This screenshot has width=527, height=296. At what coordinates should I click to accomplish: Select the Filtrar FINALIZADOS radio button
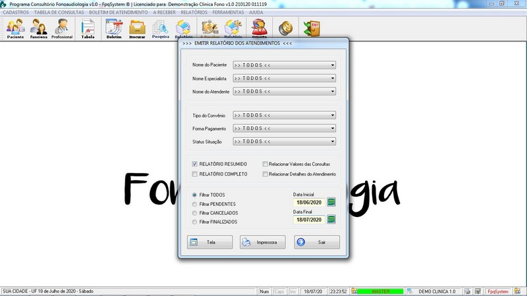pos(194,222)
